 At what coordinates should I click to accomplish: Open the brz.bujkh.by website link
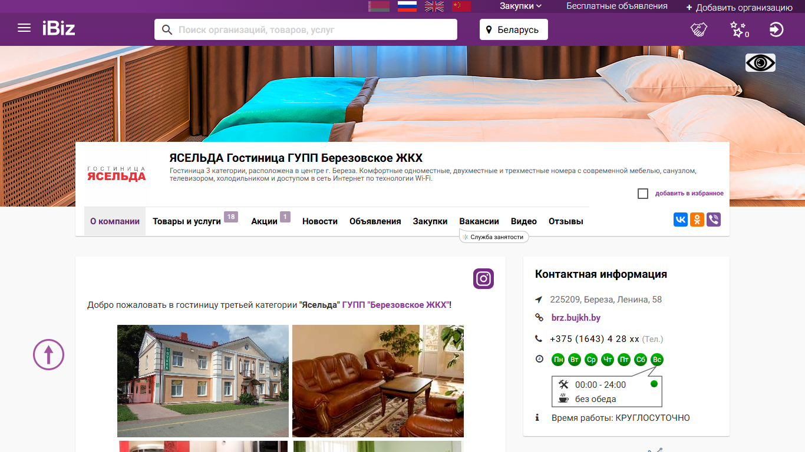pos(576,318)
